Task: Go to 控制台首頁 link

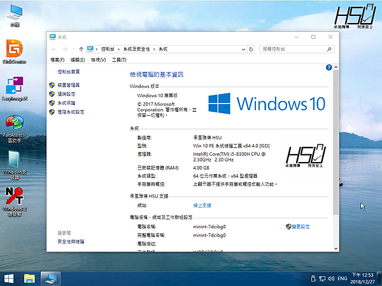Action: coord(69,71)
